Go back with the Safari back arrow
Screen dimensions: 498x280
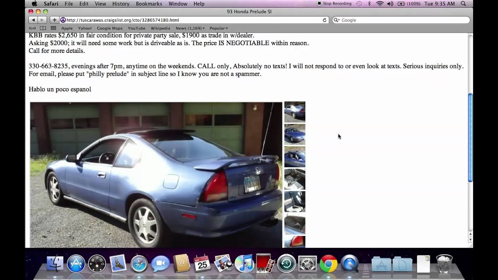tap(33, 20)
